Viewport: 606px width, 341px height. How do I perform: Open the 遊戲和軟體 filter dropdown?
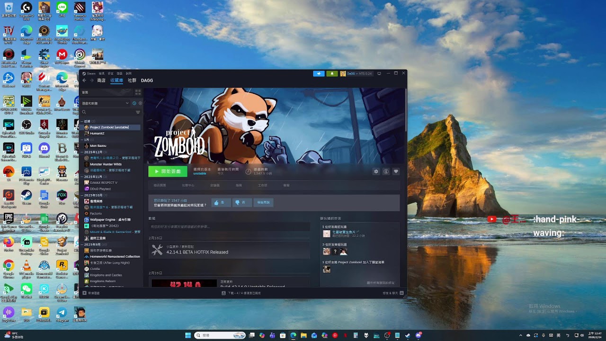coord(106,103)
